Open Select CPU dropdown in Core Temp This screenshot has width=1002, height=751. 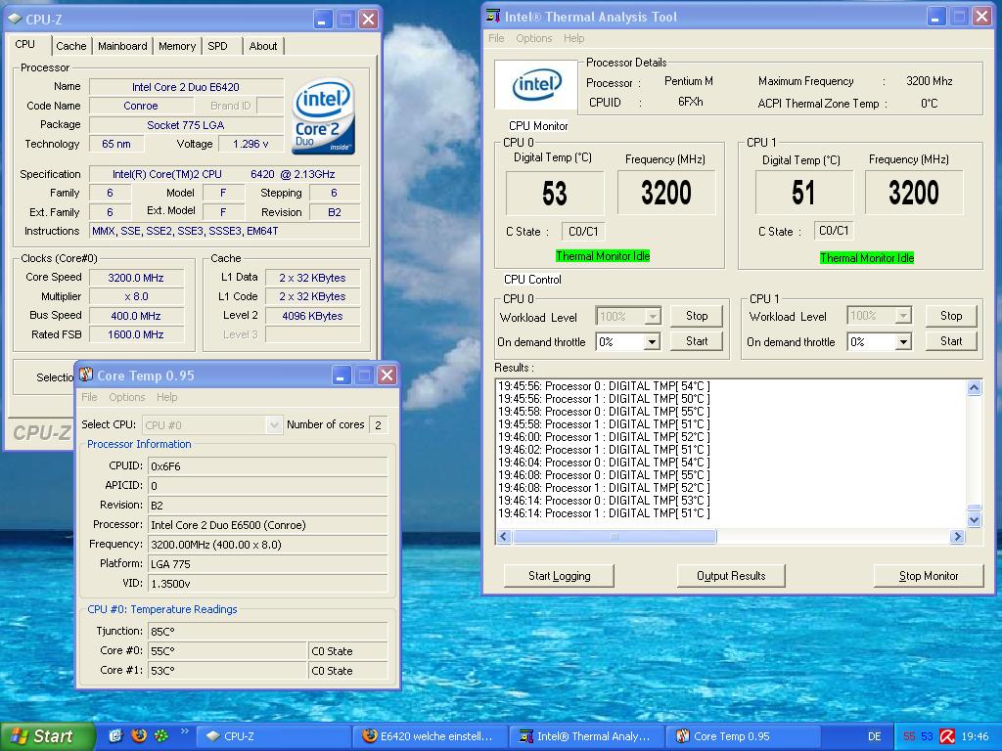[274, 424]
